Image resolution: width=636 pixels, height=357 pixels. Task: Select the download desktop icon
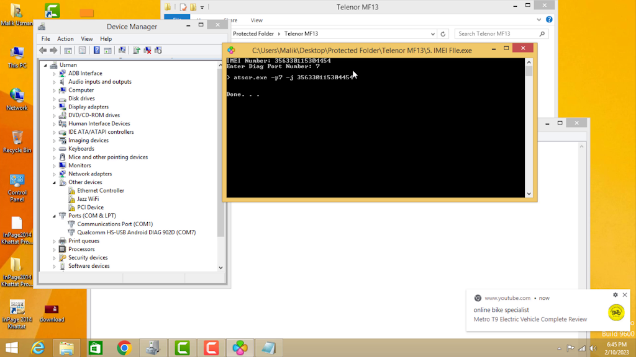click(52, 314)
